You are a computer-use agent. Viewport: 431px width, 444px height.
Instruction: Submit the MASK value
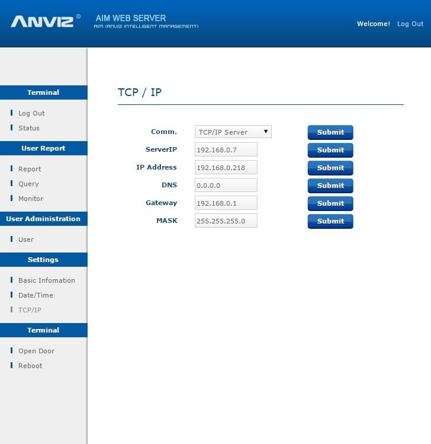pos(330,221)
